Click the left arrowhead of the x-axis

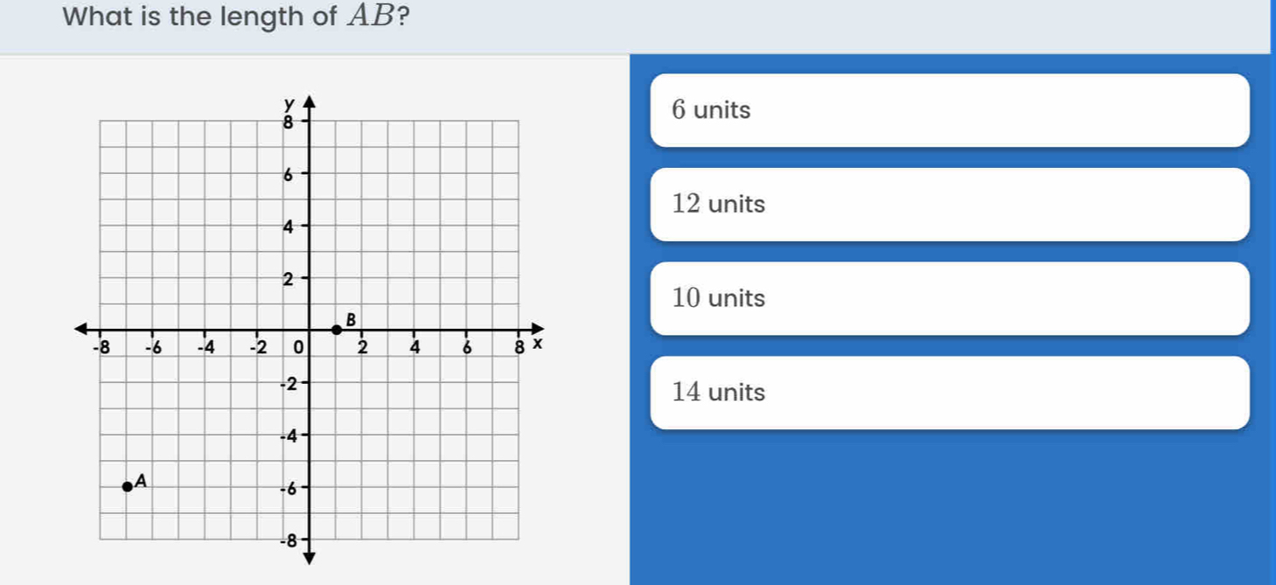click(x=81, y=330)
